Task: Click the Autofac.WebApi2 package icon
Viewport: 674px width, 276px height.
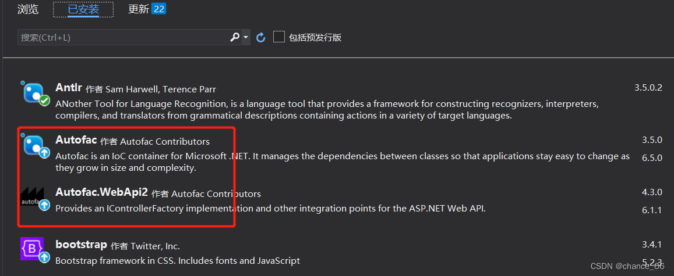Action: tap(36, 199)
